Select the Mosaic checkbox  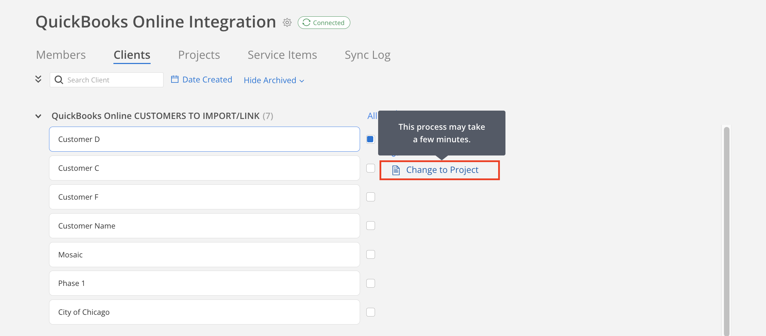[x=370, y=255]
